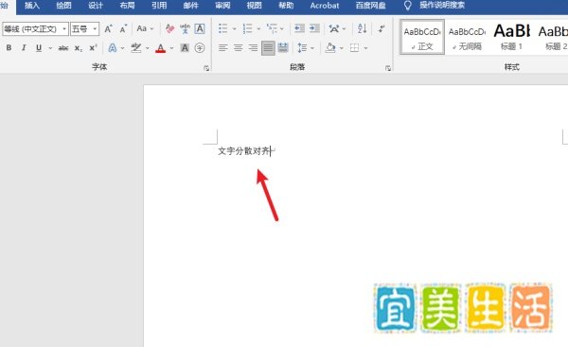Toggle italic formatting
The height and width of the screenshot is (347, 568).
[24, 48]
